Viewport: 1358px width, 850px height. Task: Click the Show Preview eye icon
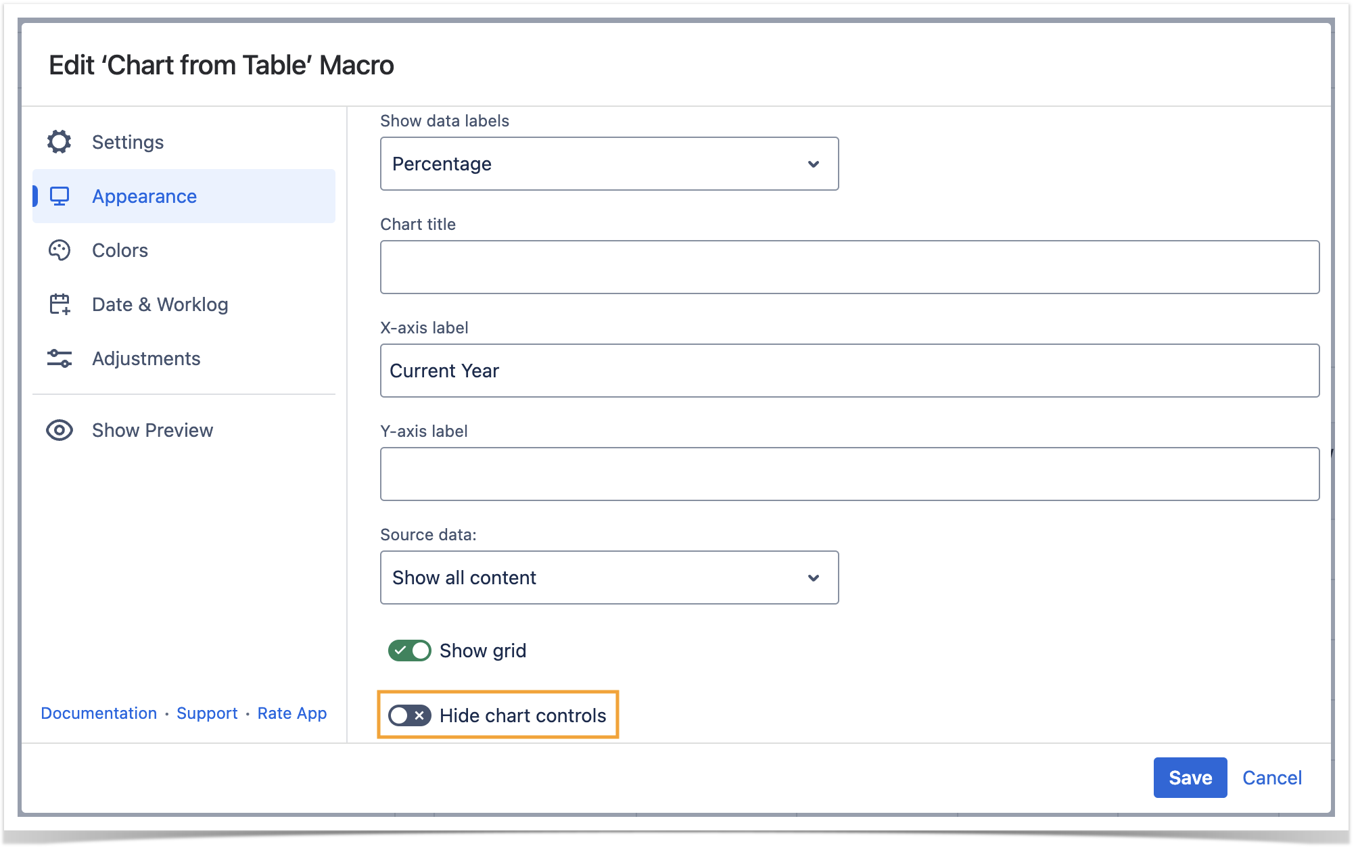pyautogui.click(x=60, y=430)
